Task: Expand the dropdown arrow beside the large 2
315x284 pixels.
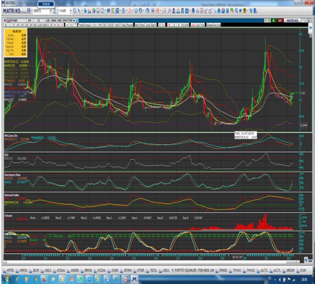Action: 57,10
